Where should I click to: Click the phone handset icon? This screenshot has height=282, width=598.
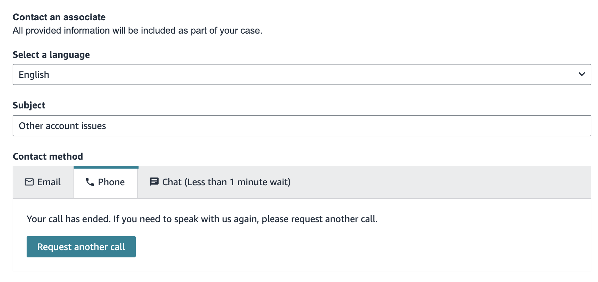pyautogui.click(x=90, y=182)
